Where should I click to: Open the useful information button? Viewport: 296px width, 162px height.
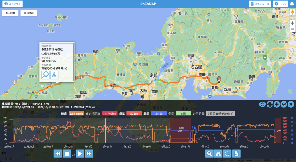click(x=29, y=13)
